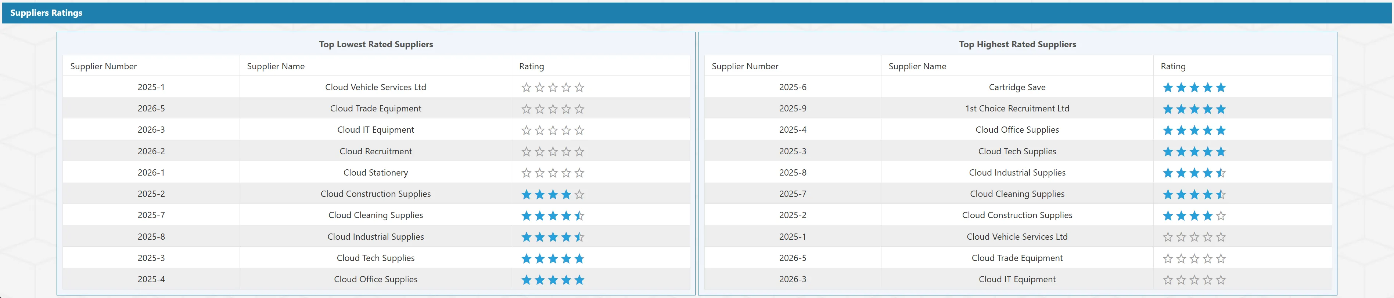This screenshot has width=1394, height=298.
Task: Click Cloud Cleaning Supplies' star rating in Highest Rated table
Action: (x=1194, y=194)
